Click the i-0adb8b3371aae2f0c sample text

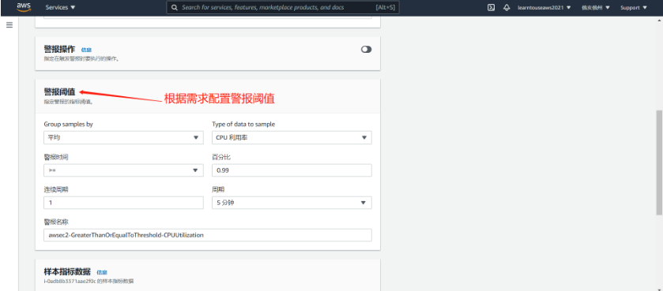(89, 281)
